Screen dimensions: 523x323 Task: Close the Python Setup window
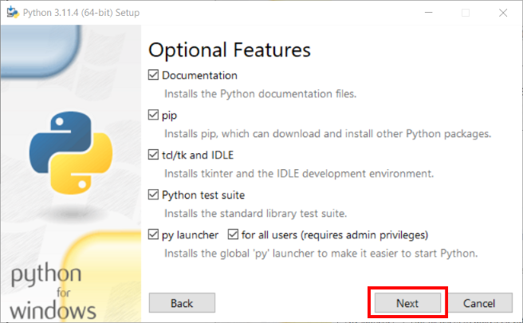click(501, 12)
